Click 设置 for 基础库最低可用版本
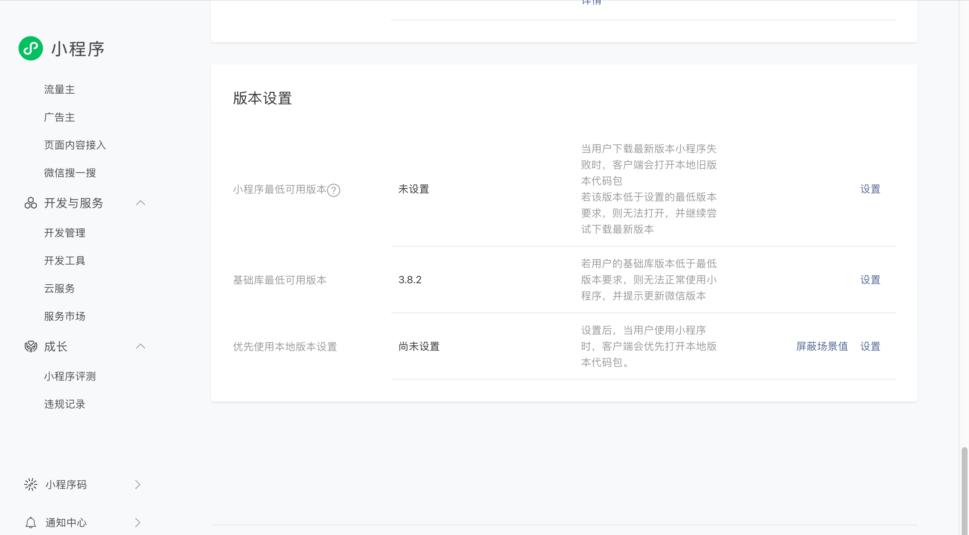Screen dimensions: 969x535 coord(870,280)
